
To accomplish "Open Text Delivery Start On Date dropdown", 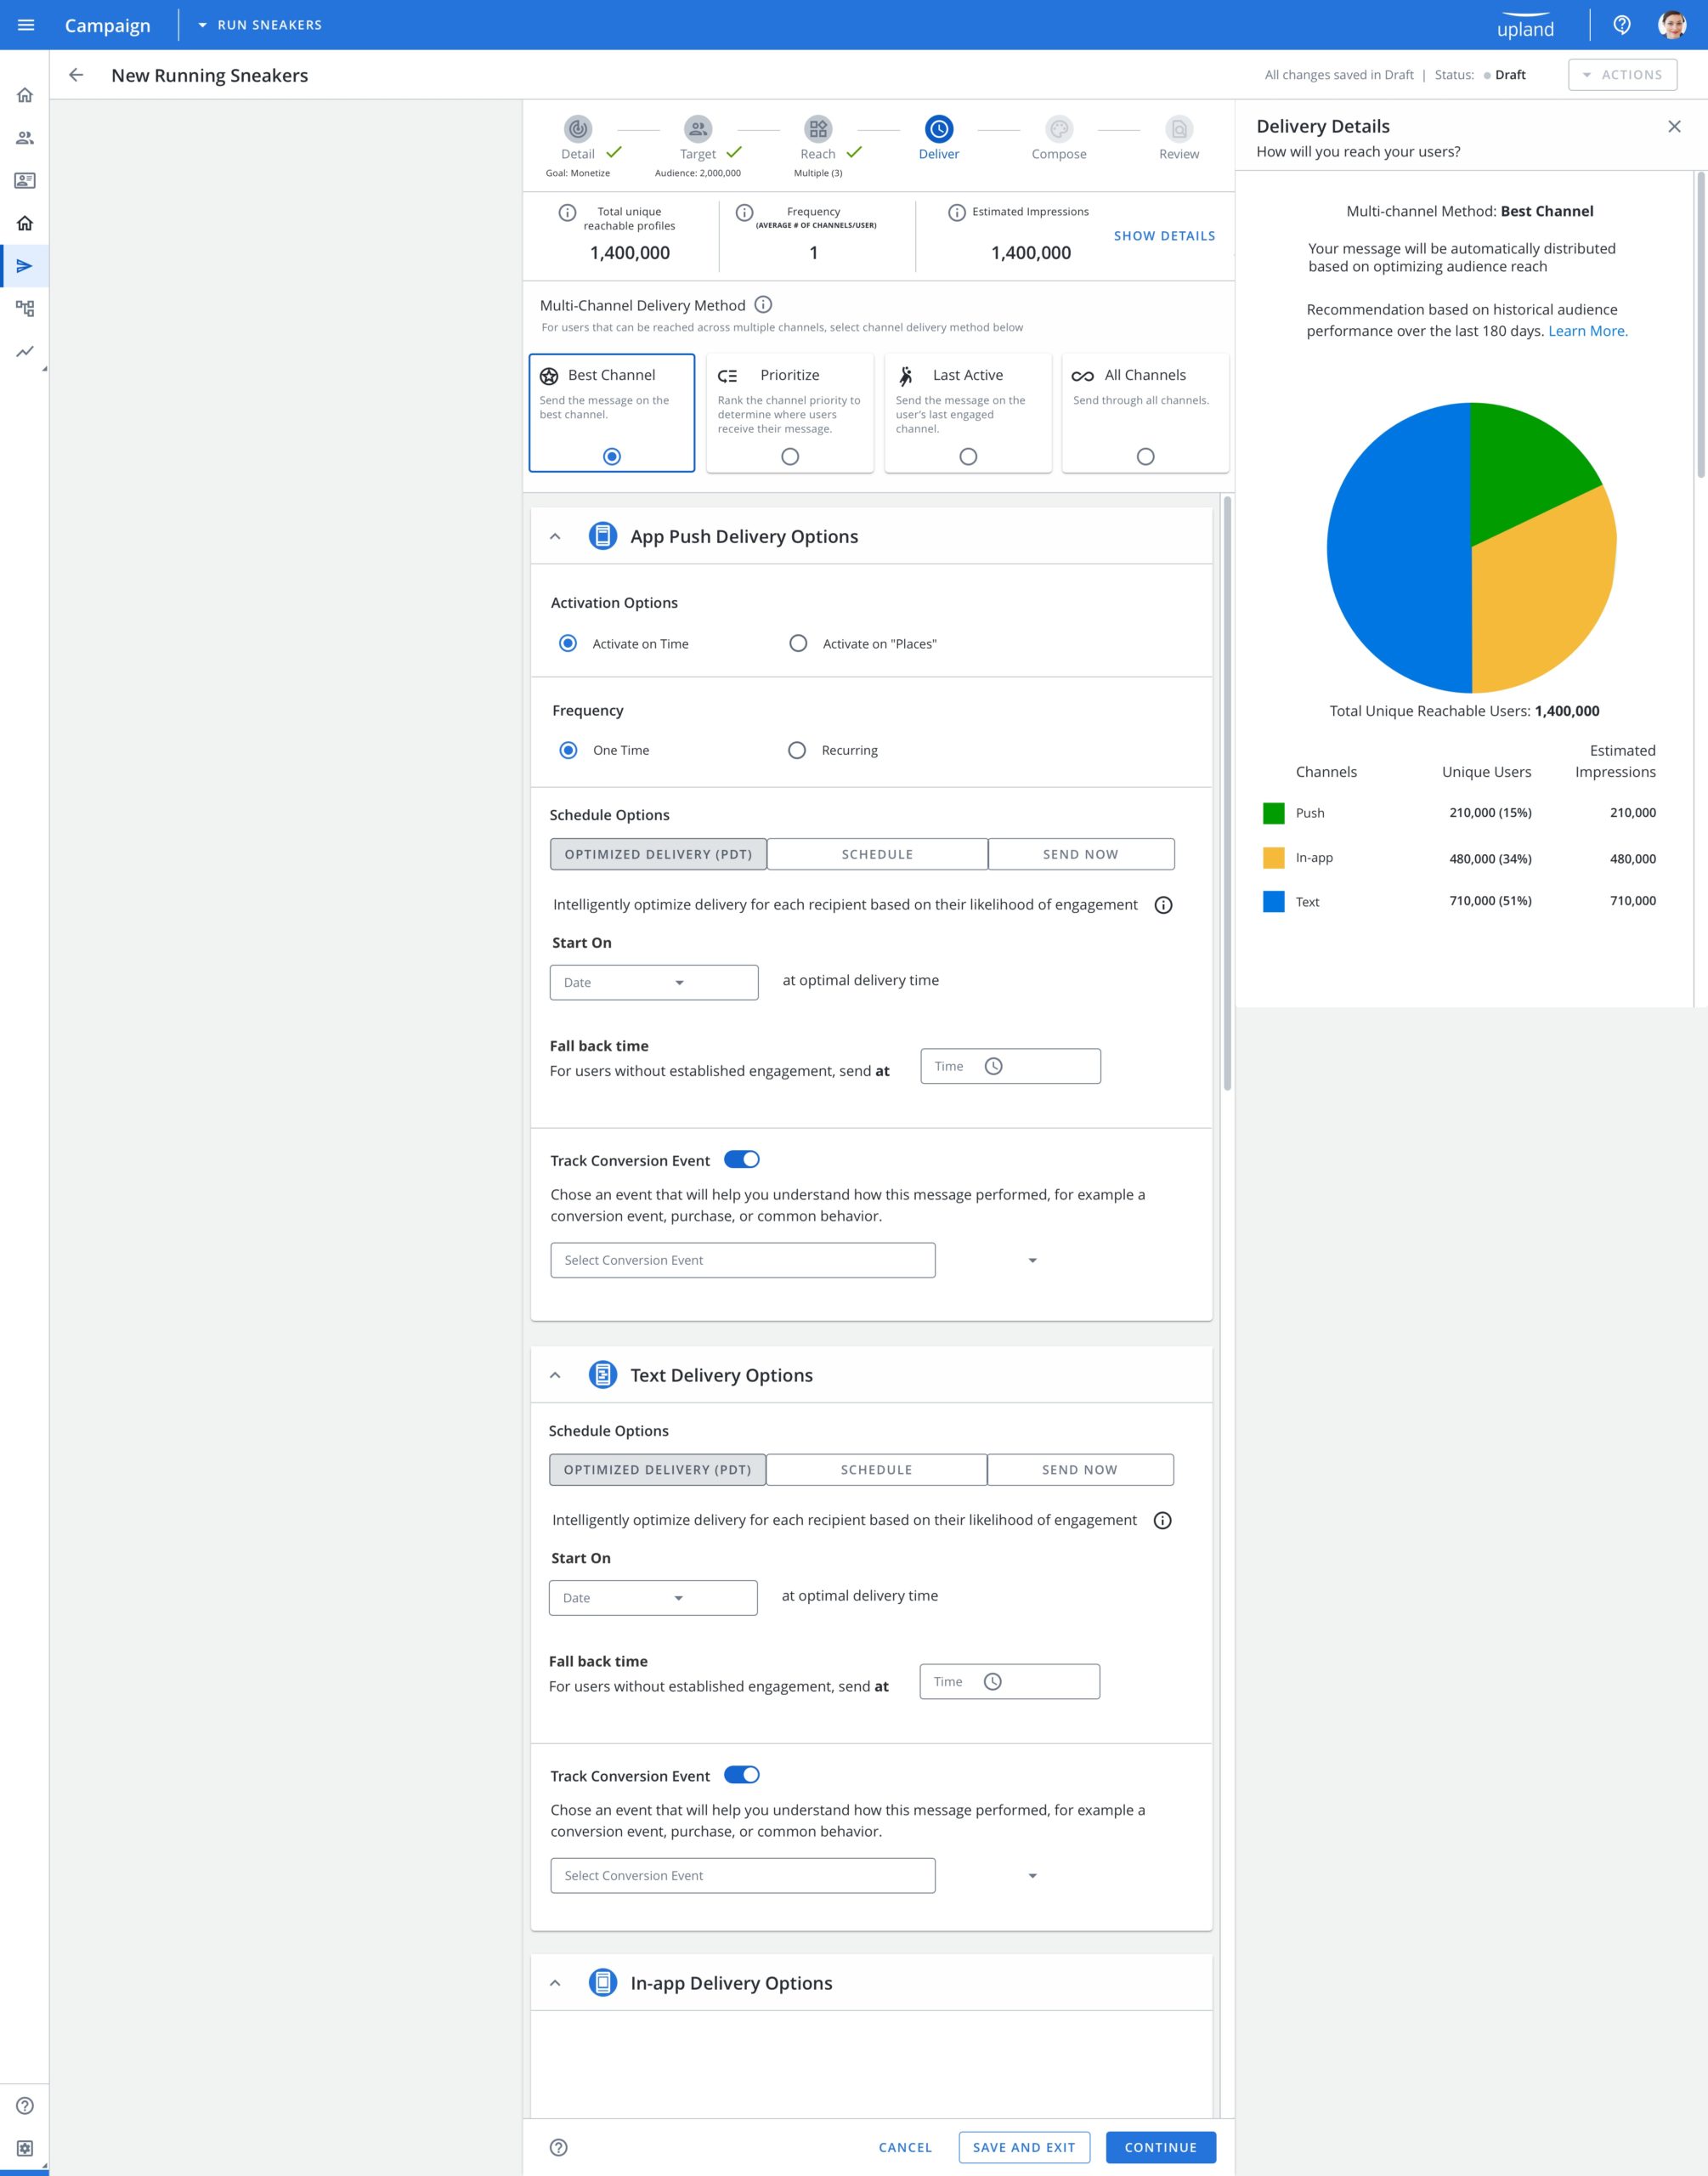I will coord(653,1598).
